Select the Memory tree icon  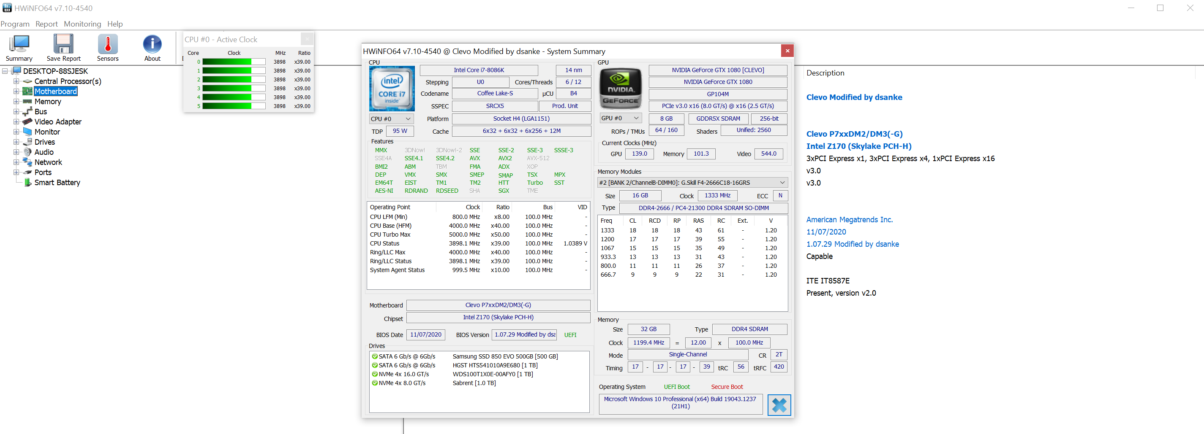click(x=27, y=101)
